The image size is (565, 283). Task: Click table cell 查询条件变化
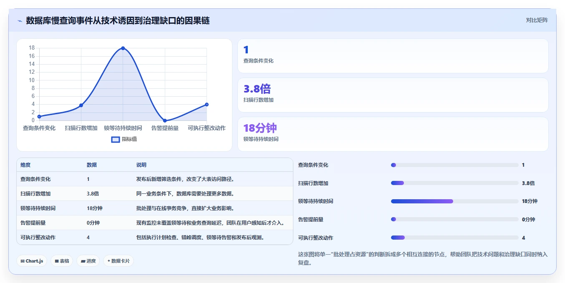[x=35, y=179]
